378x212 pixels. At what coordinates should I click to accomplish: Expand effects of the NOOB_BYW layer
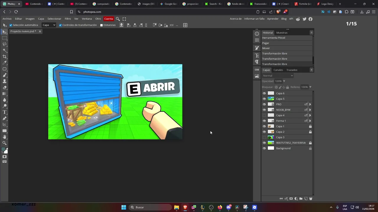(x=310, y=110)
